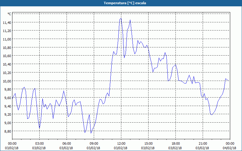242x151 pixels.
Task: Select the 10,20 y-axis value
Action: pos(7,73)
